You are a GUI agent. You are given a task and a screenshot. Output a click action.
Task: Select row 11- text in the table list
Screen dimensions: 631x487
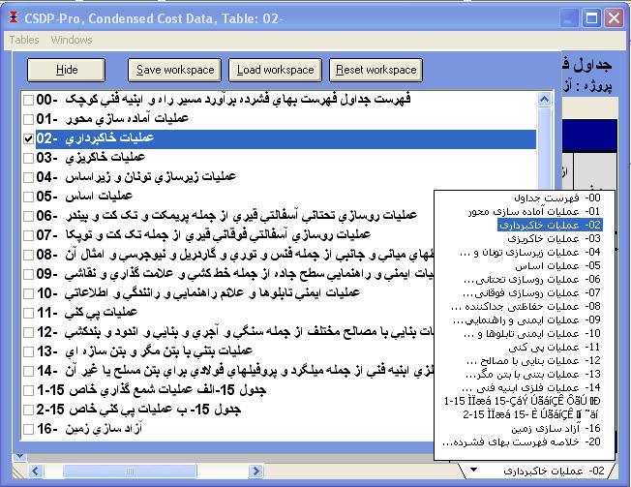tap(87, 313)
